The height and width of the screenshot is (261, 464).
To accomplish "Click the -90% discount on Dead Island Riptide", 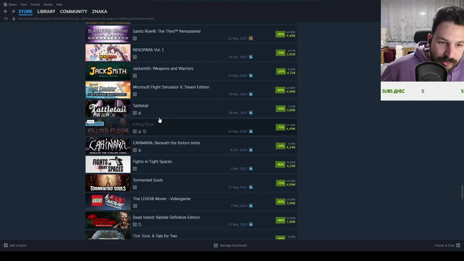I will click(280, 220).
